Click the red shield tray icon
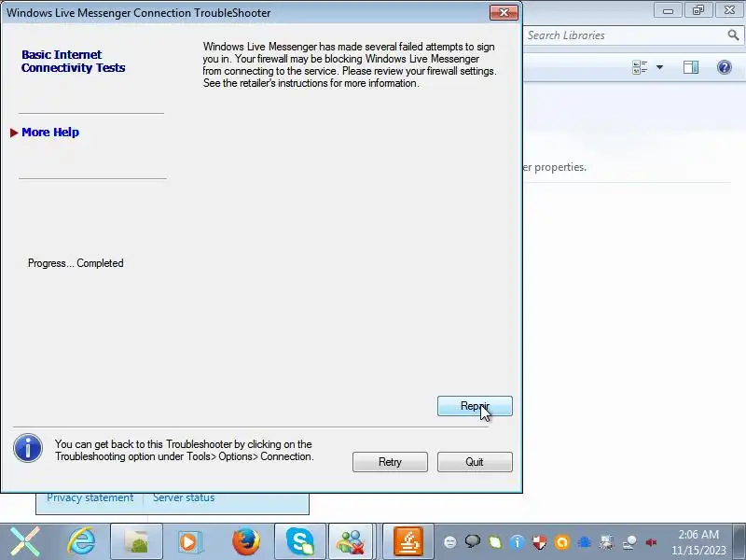Viewport: 746px width, 560px height. click(x=540, y=542)
